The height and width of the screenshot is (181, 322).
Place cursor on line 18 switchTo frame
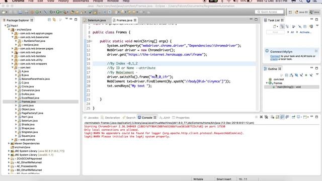(140, 77)
